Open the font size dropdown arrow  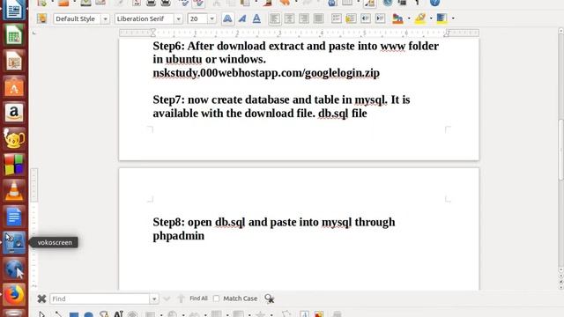tap(211, 18)
